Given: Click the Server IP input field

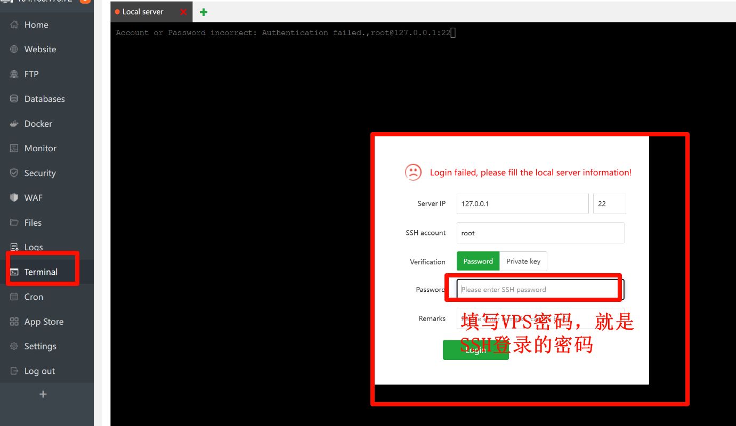Looking at the screenshot, I should (x=522, y=203).
